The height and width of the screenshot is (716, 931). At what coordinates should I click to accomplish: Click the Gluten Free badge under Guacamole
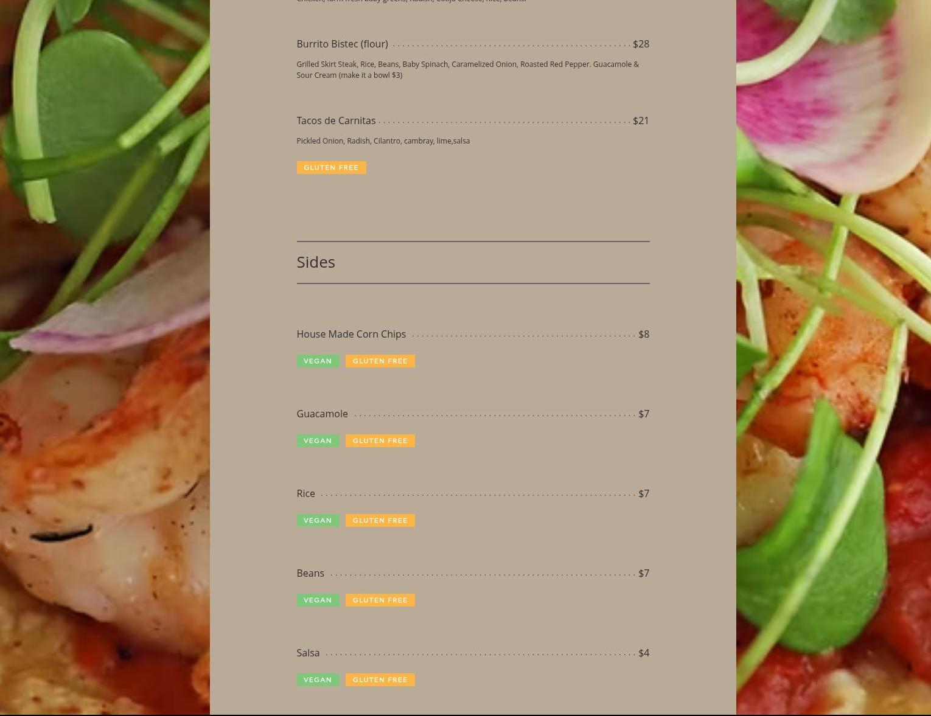pos(380,440)
